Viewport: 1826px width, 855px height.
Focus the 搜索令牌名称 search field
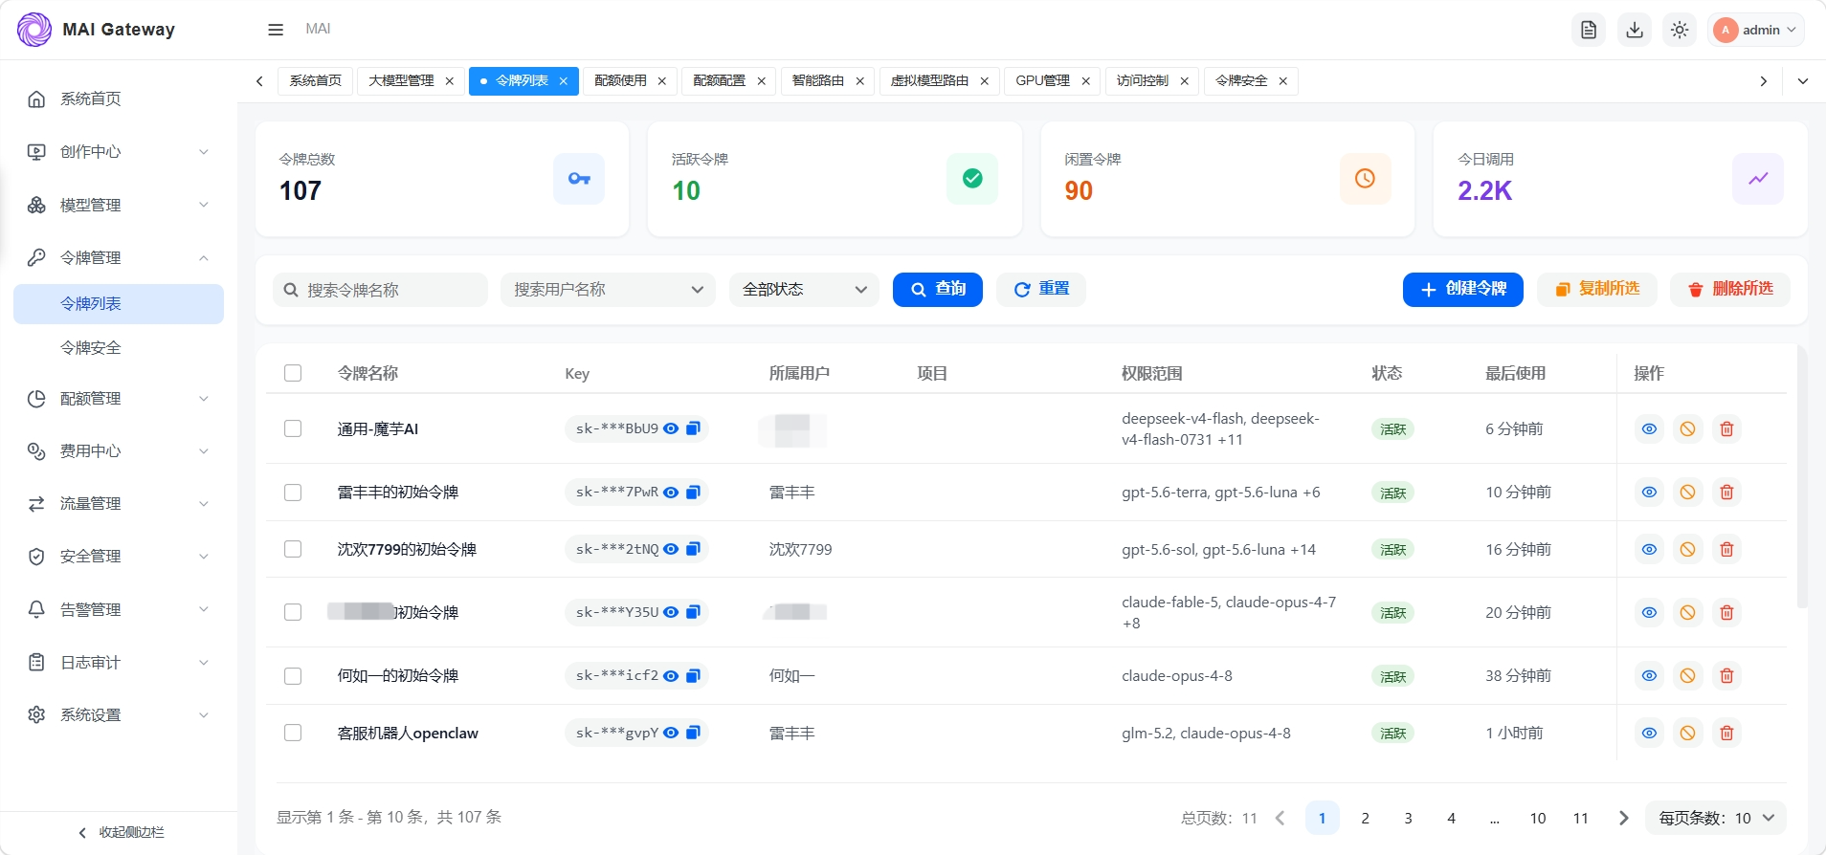[381, 290]
